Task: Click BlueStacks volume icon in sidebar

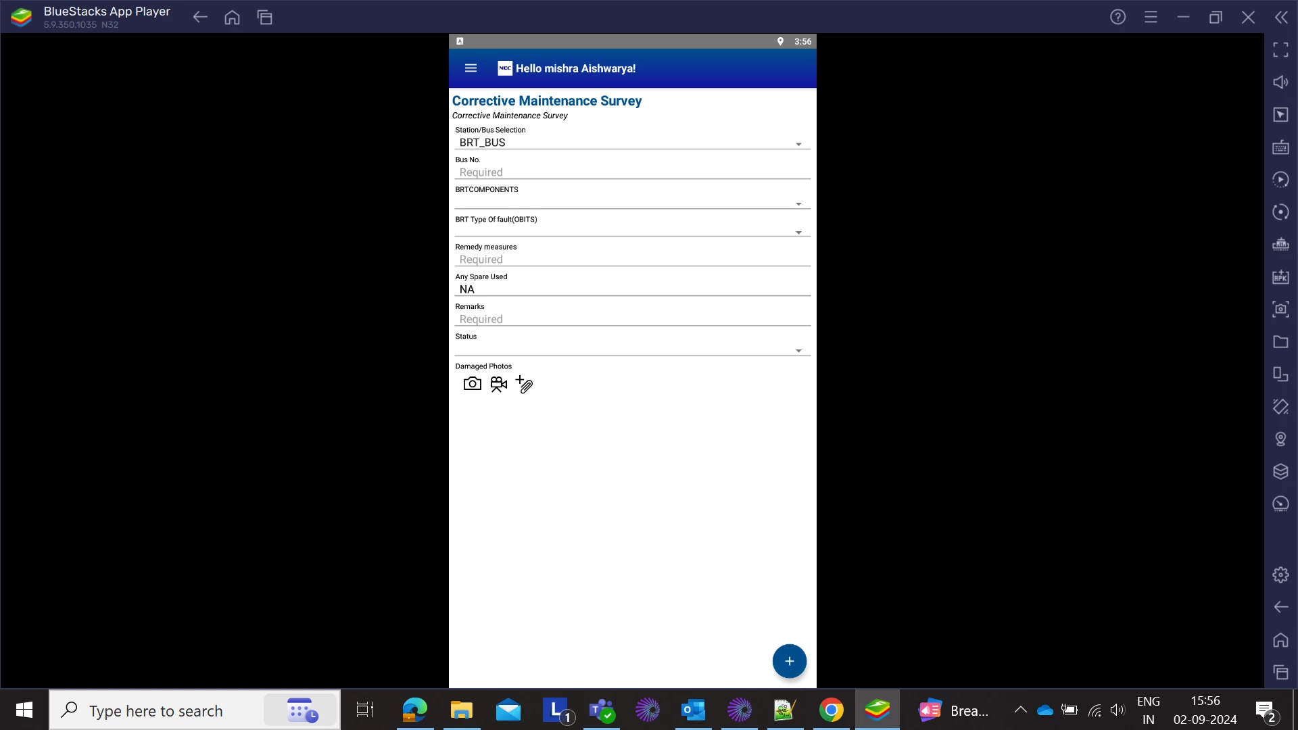Action: tap(1280, 82)
